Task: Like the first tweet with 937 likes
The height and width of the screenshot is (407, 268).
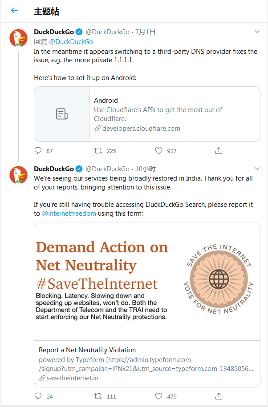Action: [158, 151]
